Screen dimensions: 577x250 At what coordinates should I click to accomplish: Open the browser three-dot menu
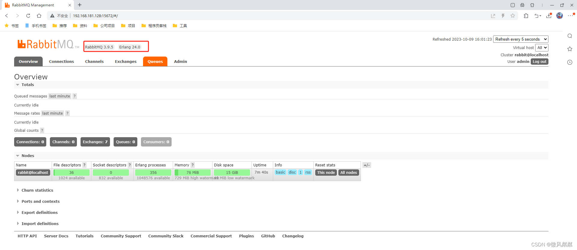tap(571, 16)
